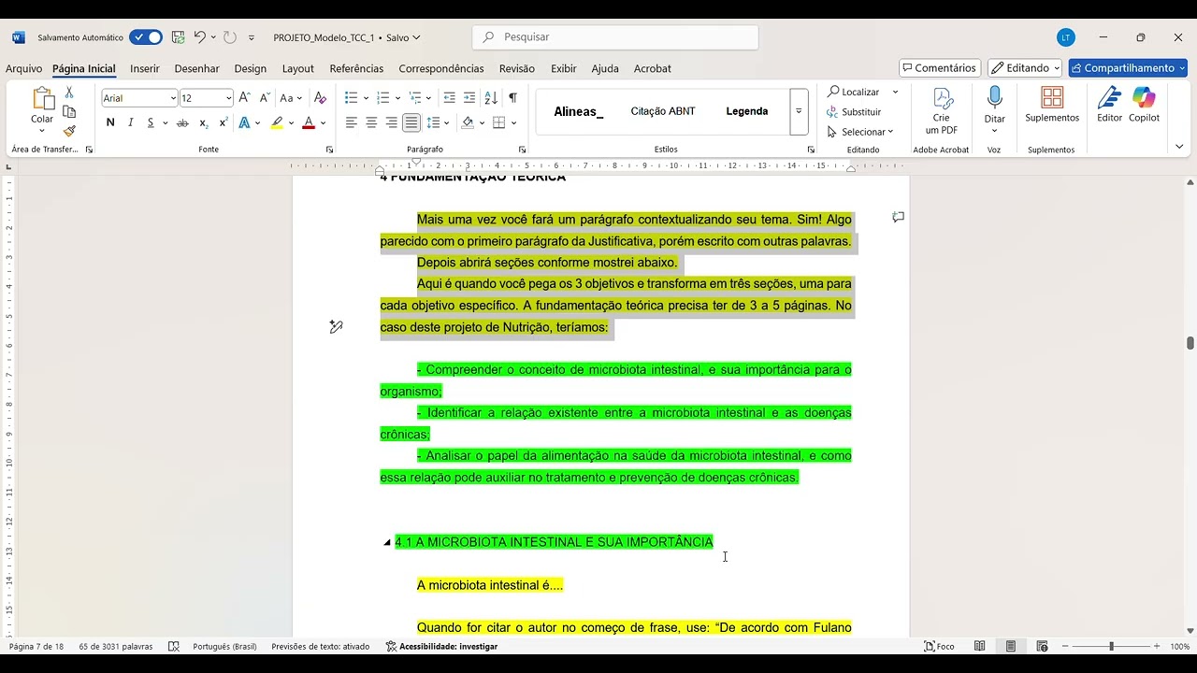Activate the Format Painter brush
Viewport: 1197px width, 673px height.
click(69, 131)
